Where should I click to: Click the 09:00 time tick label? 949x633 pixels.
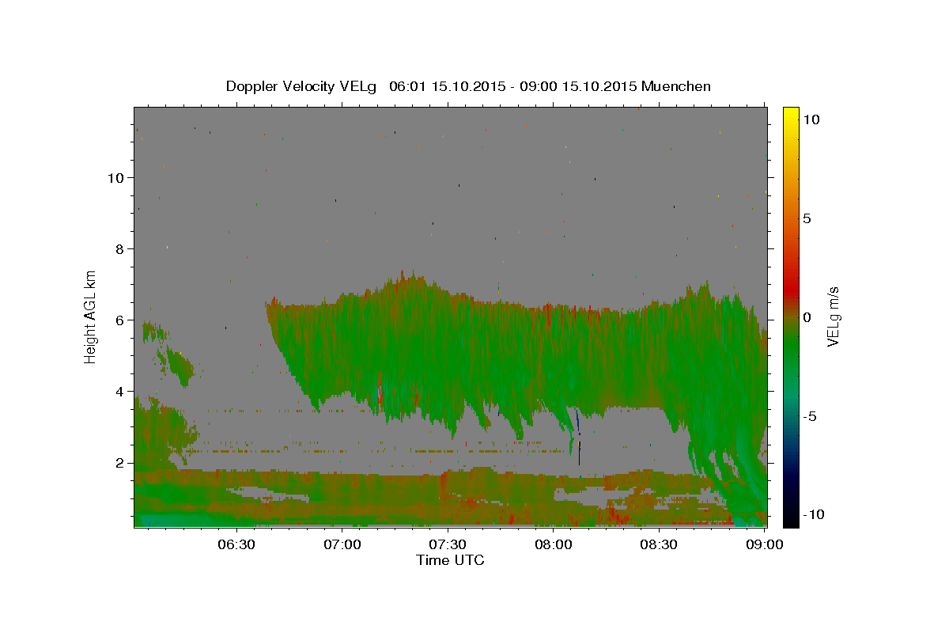(x=766, y=544)
